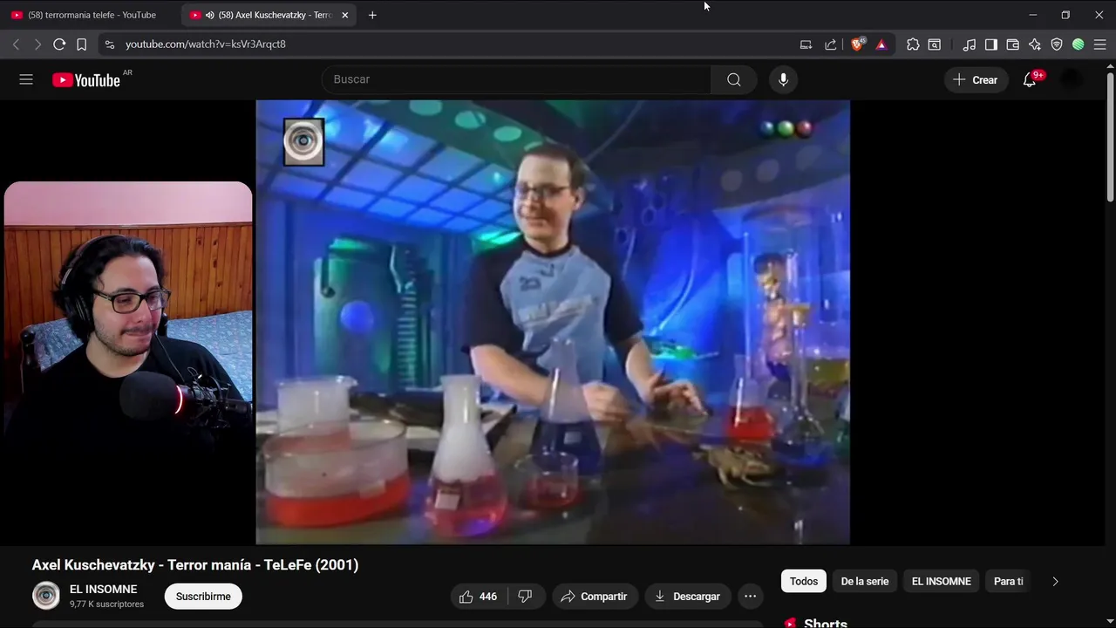The width and height of the screenshot is (1116, 628).
Task: Open the Brave Wallet icon
Action: tap(1013, 44)
